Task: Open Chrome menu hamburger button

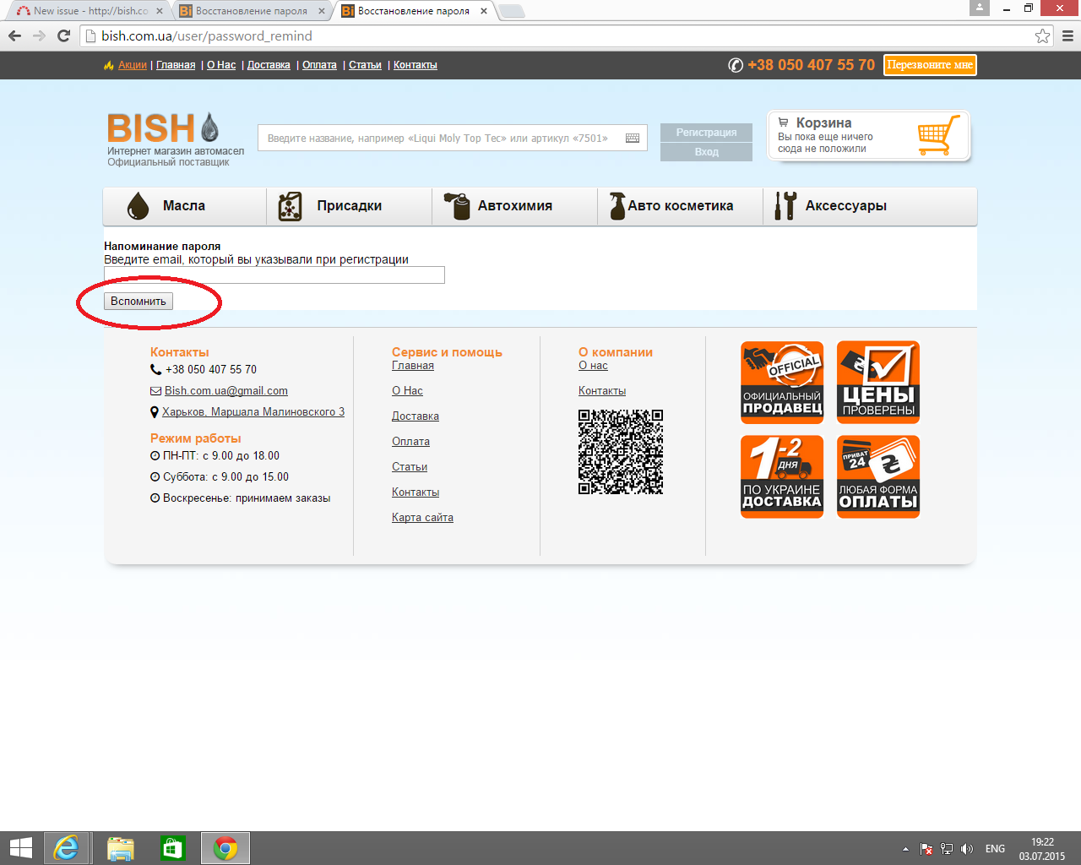Action: tap(1067, 36)
